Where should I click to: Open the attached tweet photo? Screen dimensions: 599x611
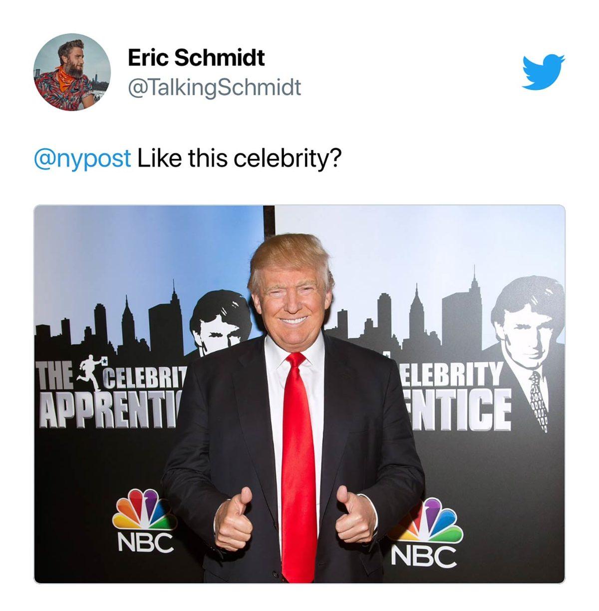(x=299, y=394)
